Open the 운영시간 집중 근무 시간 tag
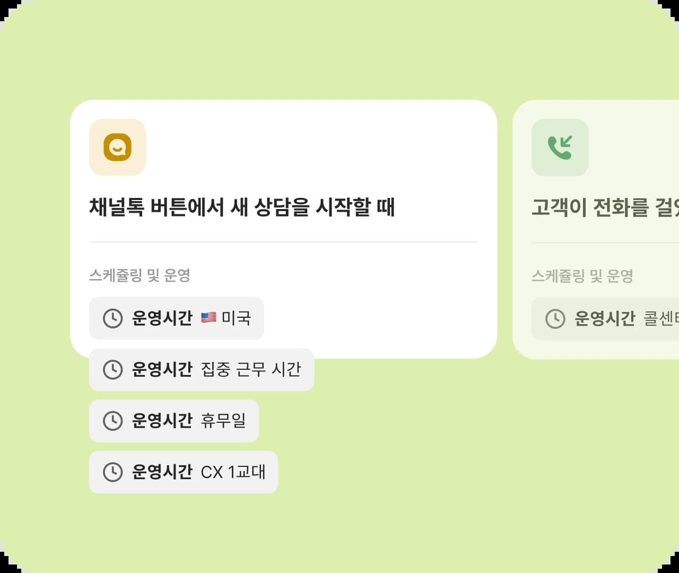This screenshot has width=679, height=573. (202, 370)
